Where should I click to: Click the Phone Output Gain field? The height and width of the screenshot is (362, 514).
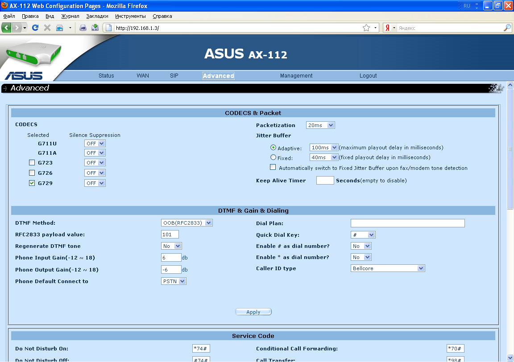[x=171, y=270]
